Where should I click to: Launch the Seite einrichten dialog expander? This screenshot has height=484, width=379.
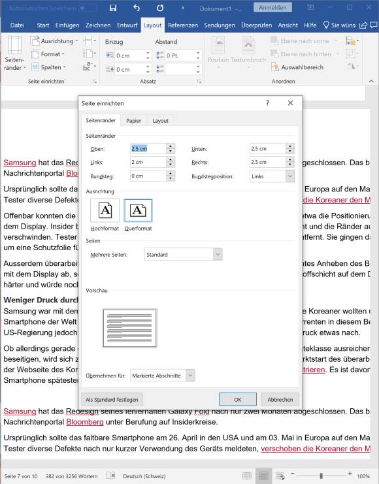coord(95,82)
